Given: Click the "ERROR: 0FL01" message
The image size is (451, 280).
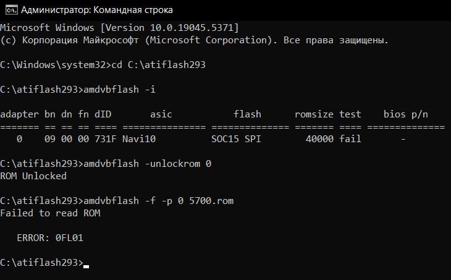Looking at the screenshot, I should [x=50, y=238].
